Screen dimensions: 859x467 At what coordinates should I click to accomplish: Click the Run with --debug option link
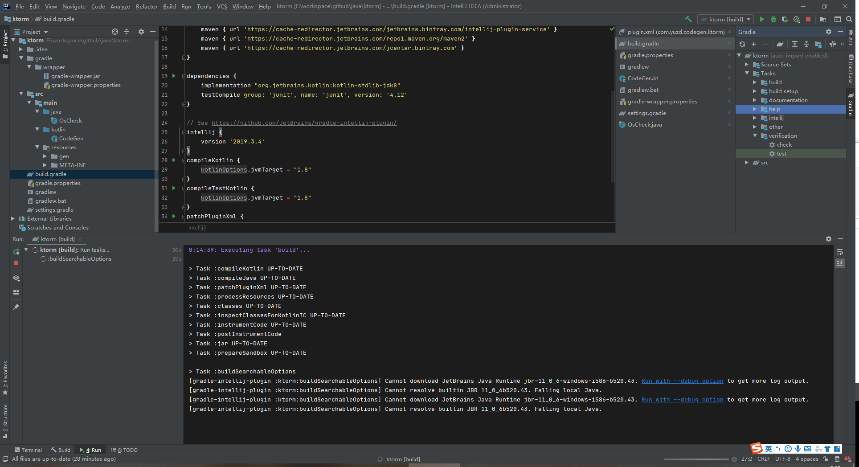tap(682, 381)
